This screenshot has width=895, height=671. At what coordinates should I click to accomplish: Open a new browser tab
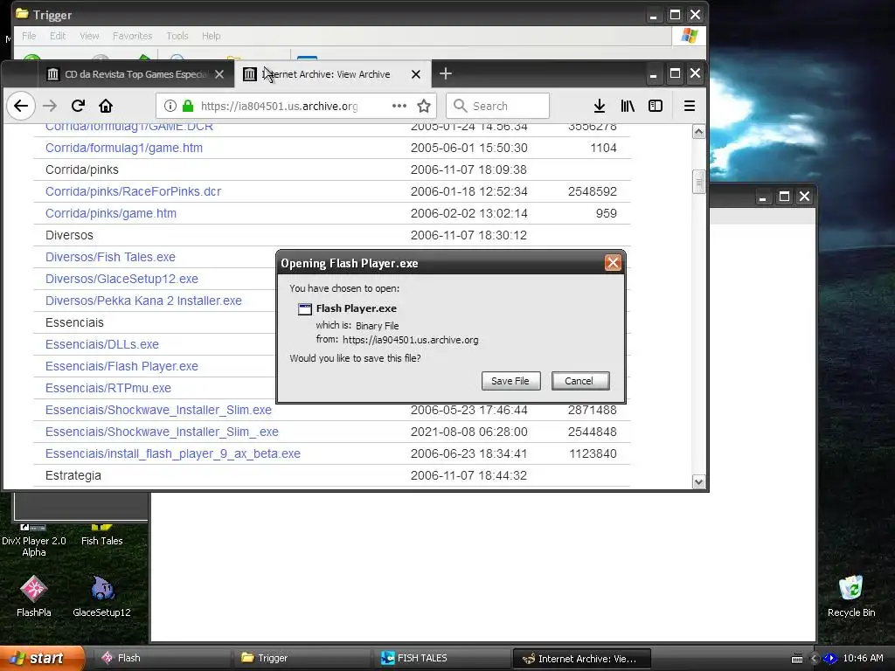pos(446,73)
